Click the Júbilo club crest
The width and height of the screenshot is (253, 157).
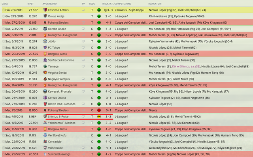(x=45, y=41)
